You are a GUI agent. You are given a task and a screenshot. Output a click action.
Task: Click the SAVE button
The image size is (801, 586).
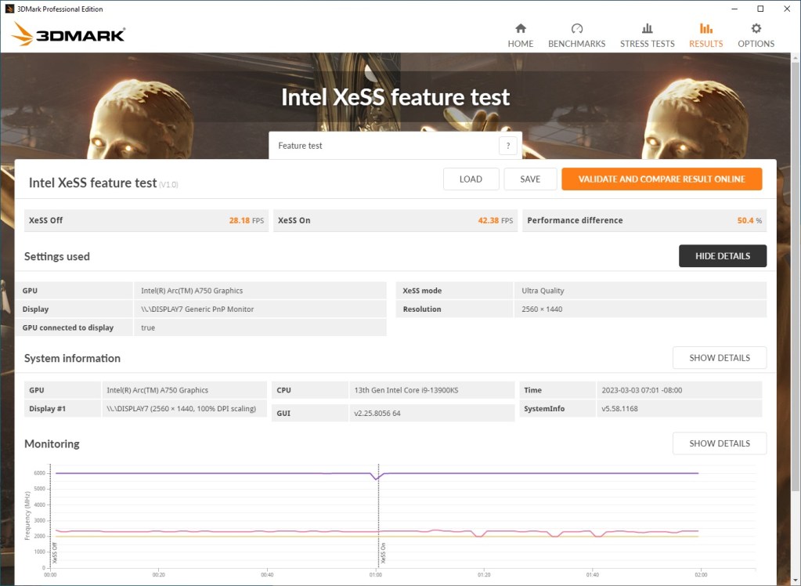click(530, 179)
